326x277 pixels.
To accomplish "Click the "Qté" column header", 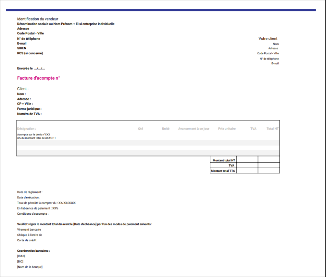I will pos(141,129).
